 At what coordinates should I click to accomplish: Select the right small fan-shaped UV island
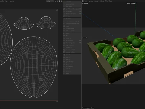click(46, 23)
